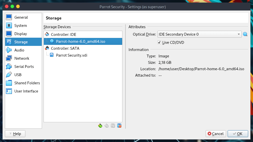The image size is (253, 142).
Task: Click the remove controller icon
Action: [x=107, y=126]
